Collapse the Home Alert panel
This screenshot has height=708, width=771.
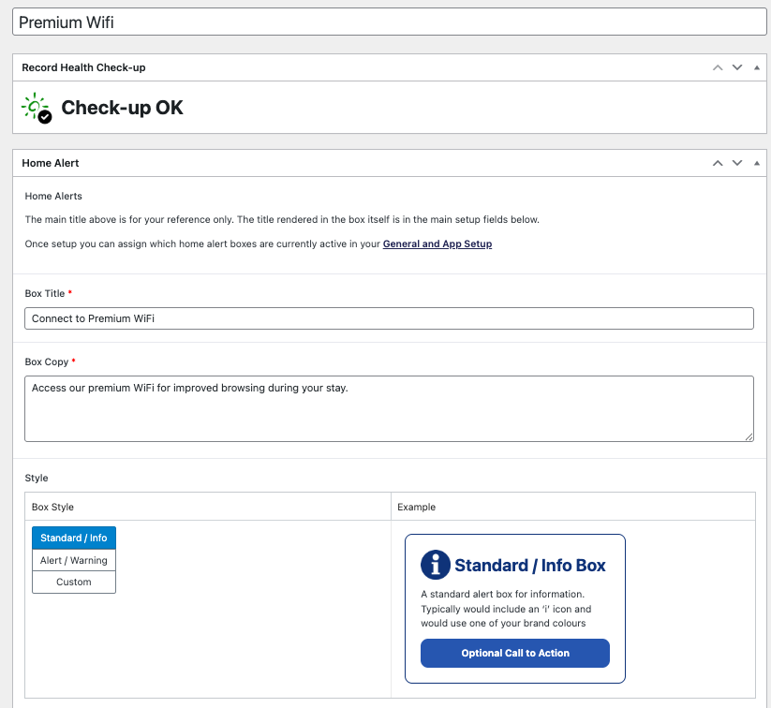(756, 162)
